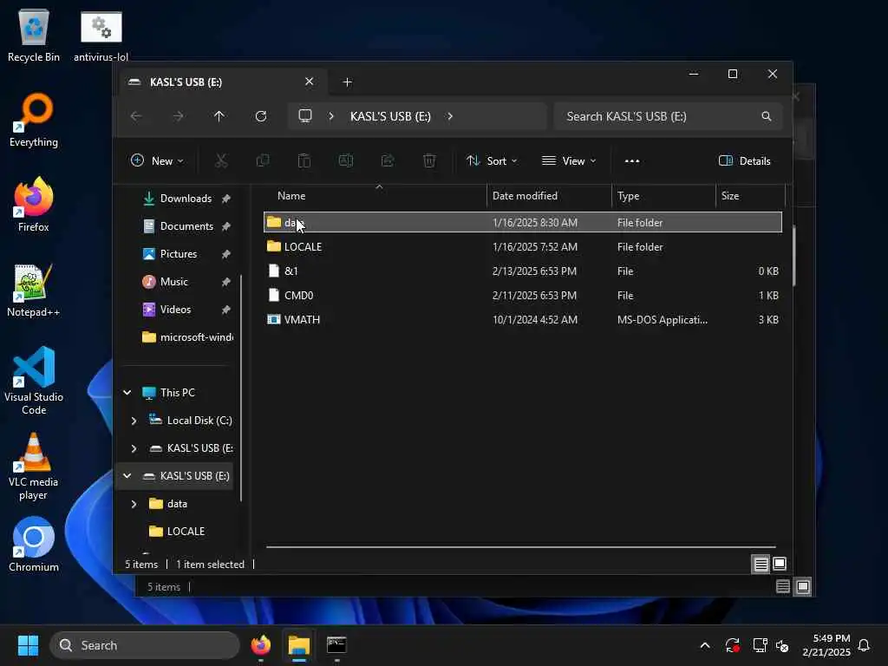
Task: Click the Cut scissors icon
Action: (x=221, y=160)
